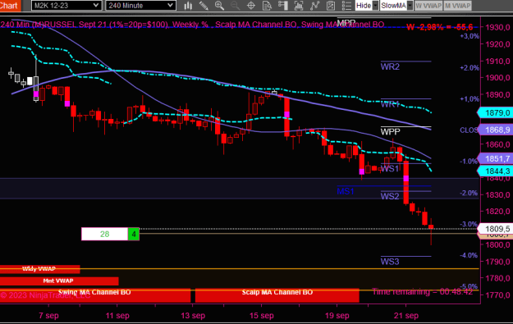The image size is (513, 324).
Task: Open the 240 Minute interval dropdown
Action: coord(140,5)
